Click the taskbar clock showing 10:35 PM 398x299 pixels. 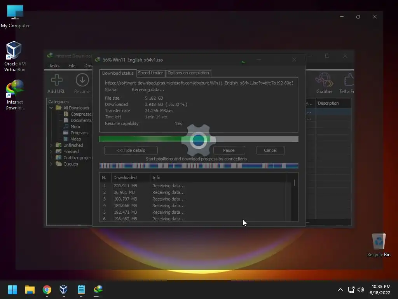(380, 290)
